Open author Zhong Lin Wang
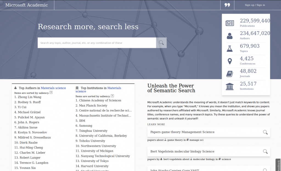Viewport: 281px width, 171px height. (x=29, y=97)
